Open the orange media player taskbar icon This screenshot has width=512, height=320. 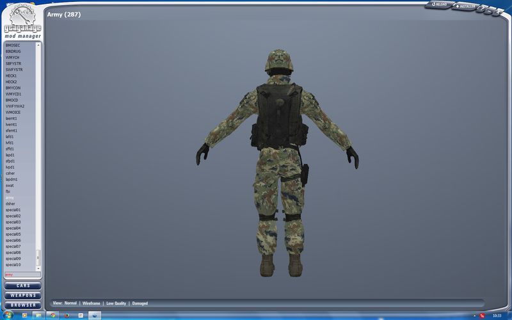click(24, 316)
